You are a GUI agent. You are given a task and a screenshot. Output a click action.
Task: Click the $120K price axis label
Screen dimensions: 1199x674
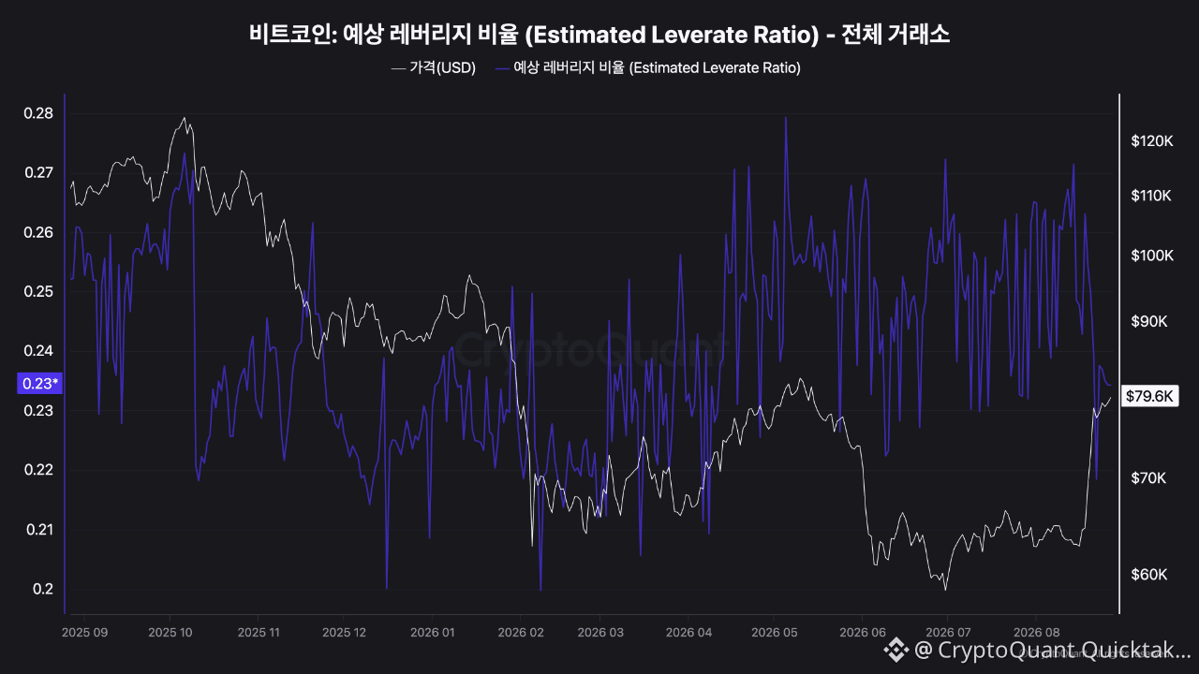coord(1152,141)
